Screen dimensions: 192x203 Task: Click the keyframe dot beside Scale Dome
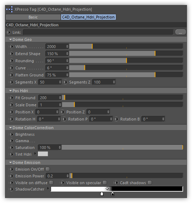pyautogui.click(x=11, y=105)
